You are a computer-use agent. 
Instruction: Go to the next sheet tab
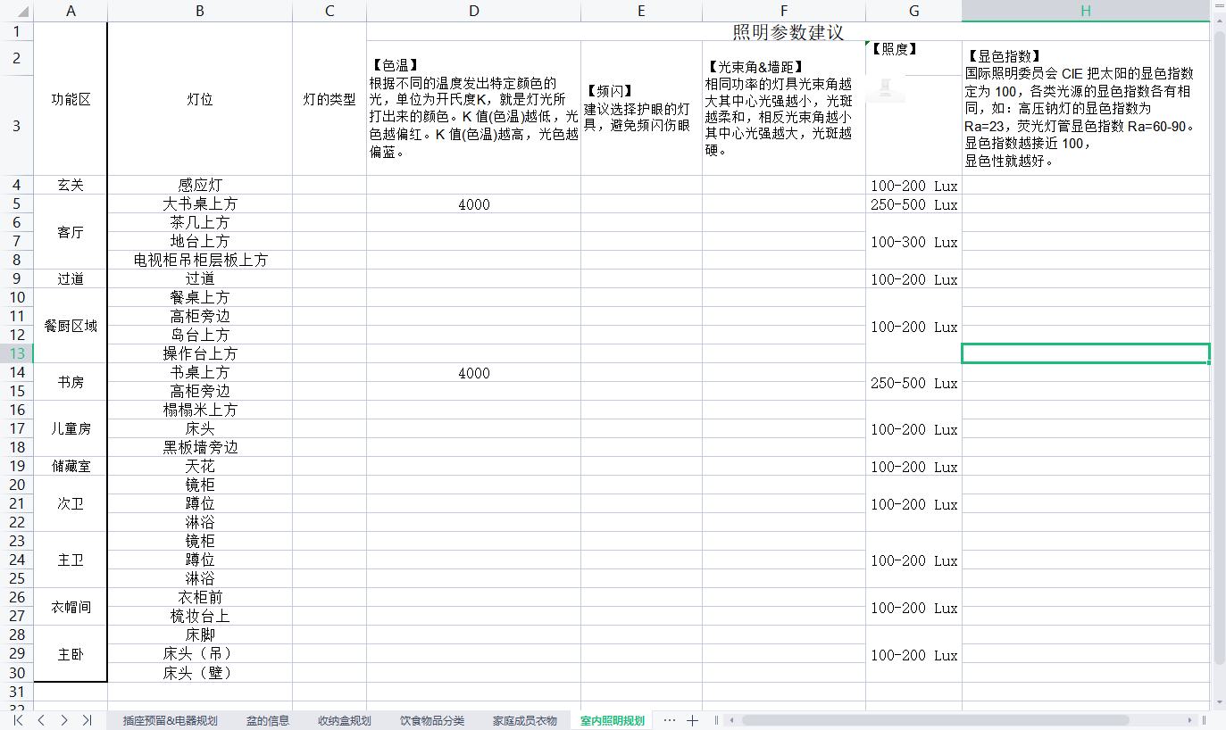tap(64, 720)
